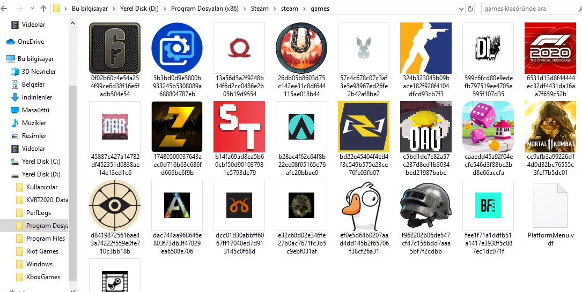This screenshot has width=582, height=292.
Task: Go up one folder level
Action: pyautogui.click(x=43, y=9)
